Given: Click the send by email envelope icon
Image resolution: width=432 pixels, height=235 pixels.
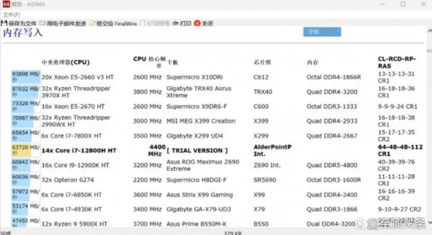Looking at the screenshot, I should (x=42, y=24).
